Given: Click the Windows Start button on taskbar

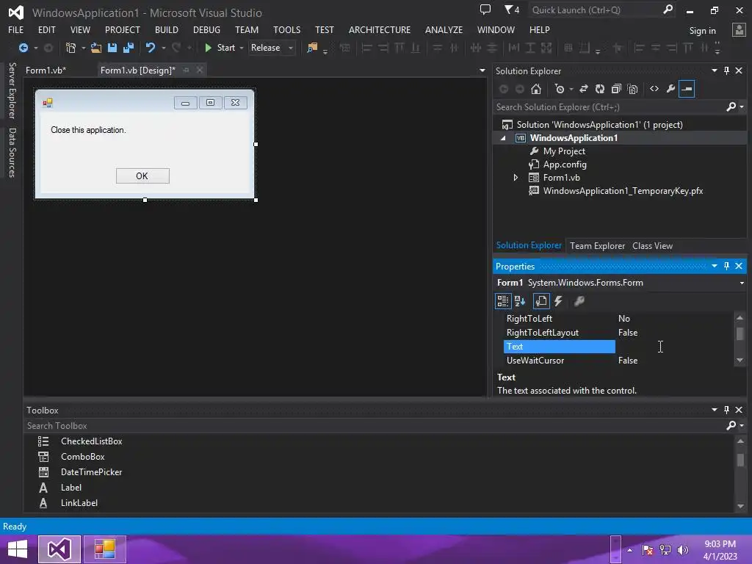Looking at the screenshot, I should point(18,549).
